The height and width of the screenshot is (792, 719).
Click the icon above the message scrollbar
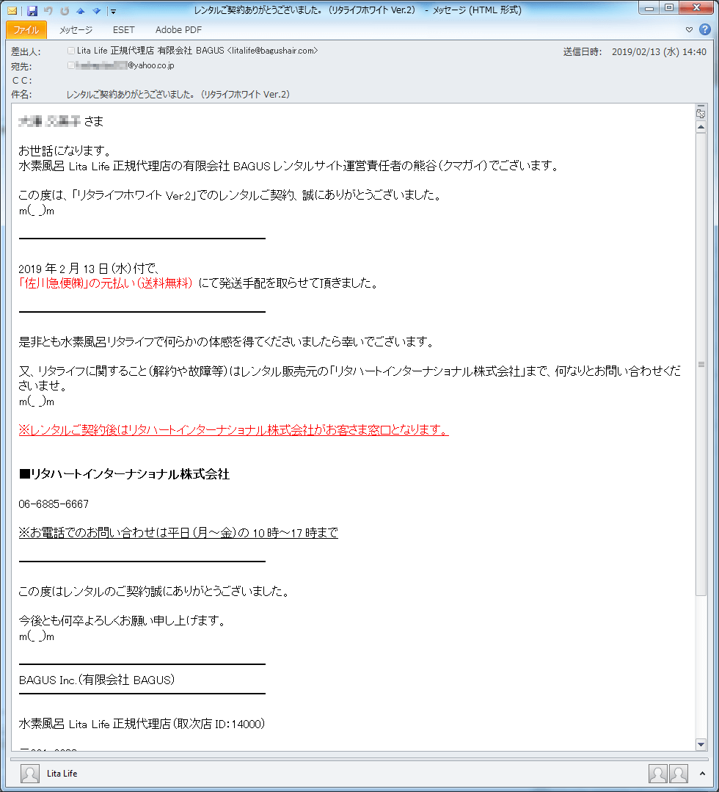click(x=701, y=113)
